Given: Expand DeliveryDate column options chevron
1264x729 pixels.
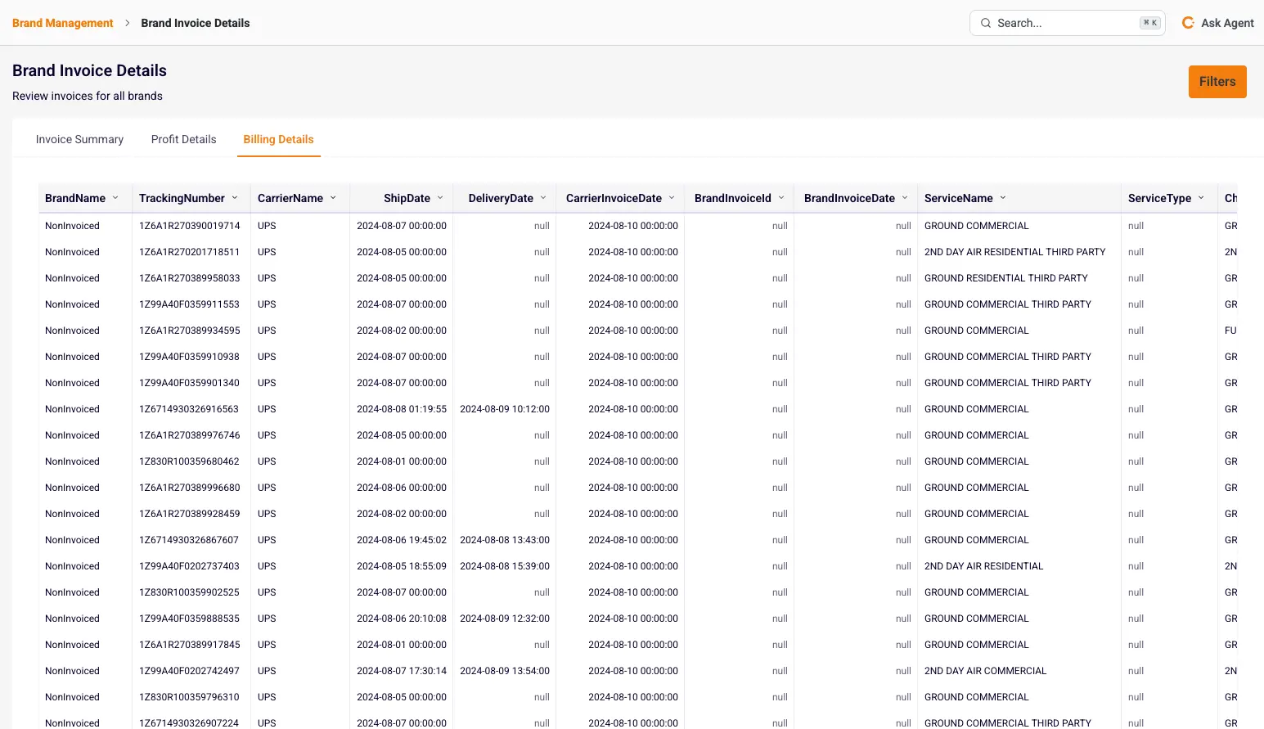Looking at the screenshot, I should (543, 198).
